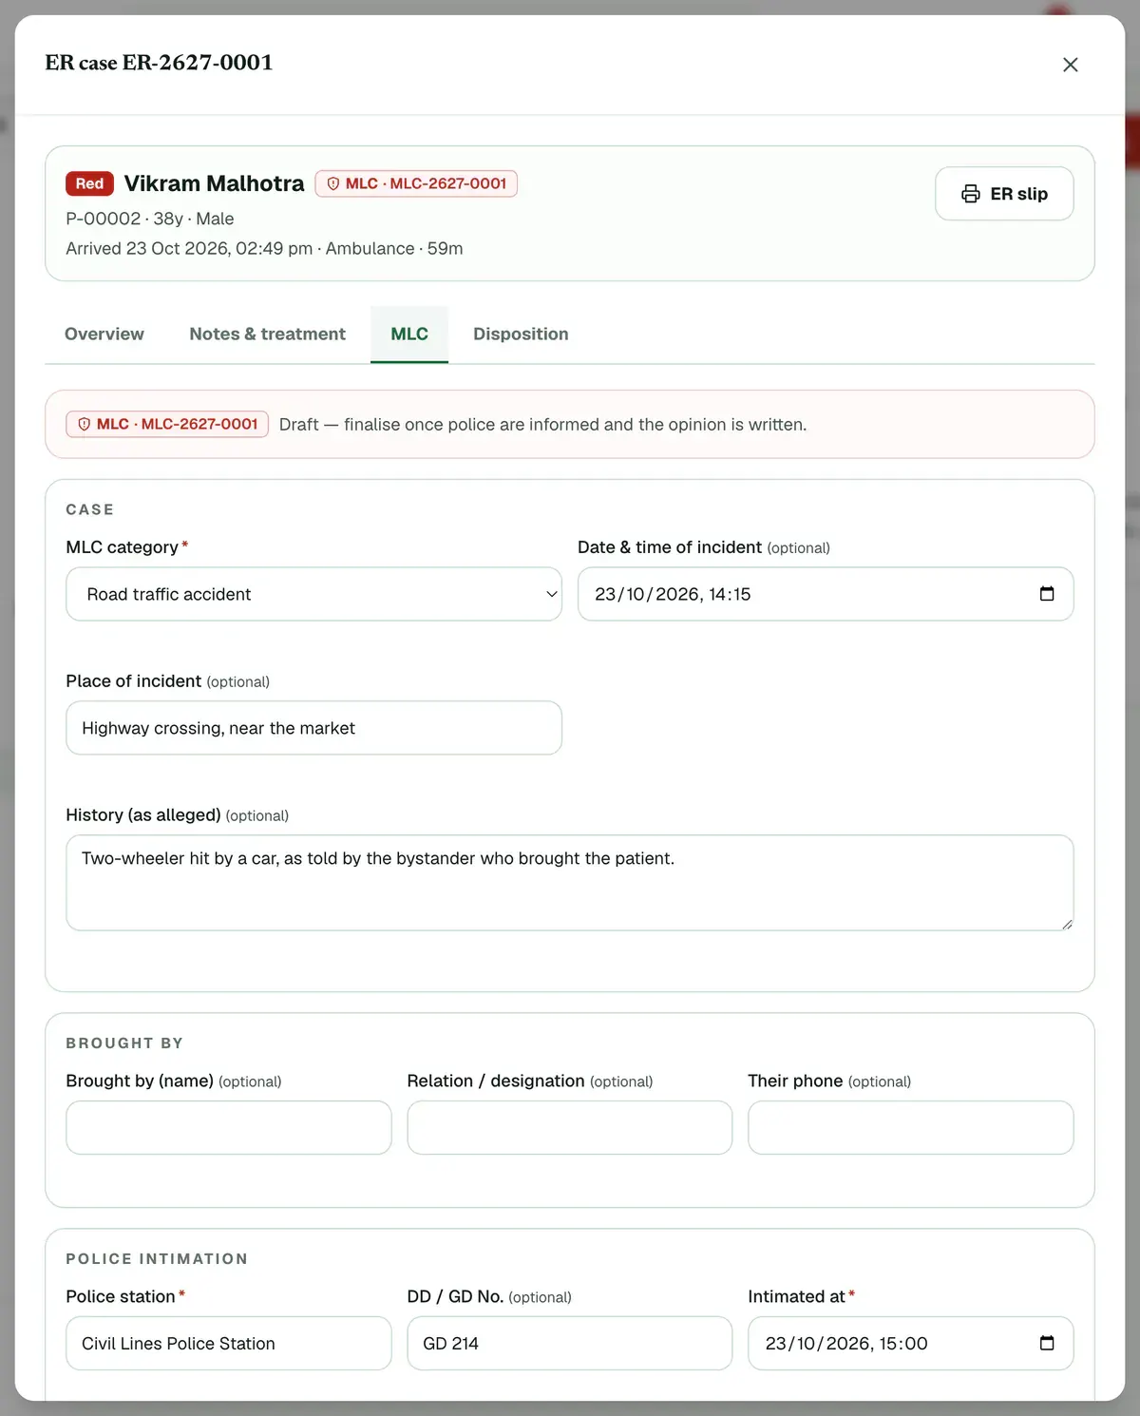Focus the Place of incident field
The width and height of the screenshot is (1140, 1416).
(313, 728)
